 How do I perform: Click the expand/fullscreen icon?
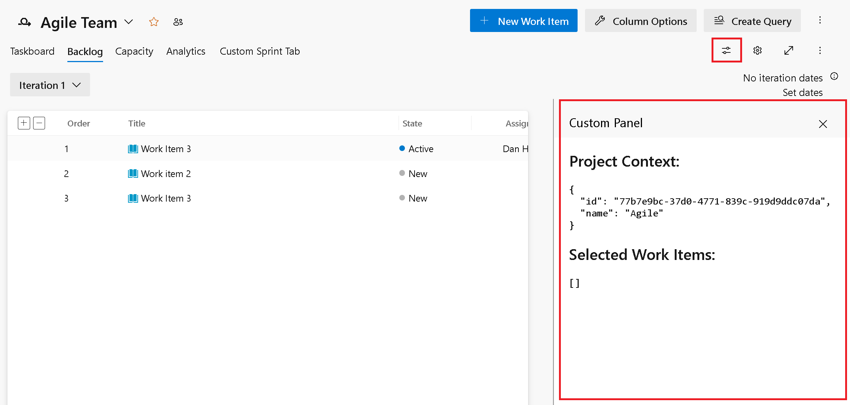point(790,50)
